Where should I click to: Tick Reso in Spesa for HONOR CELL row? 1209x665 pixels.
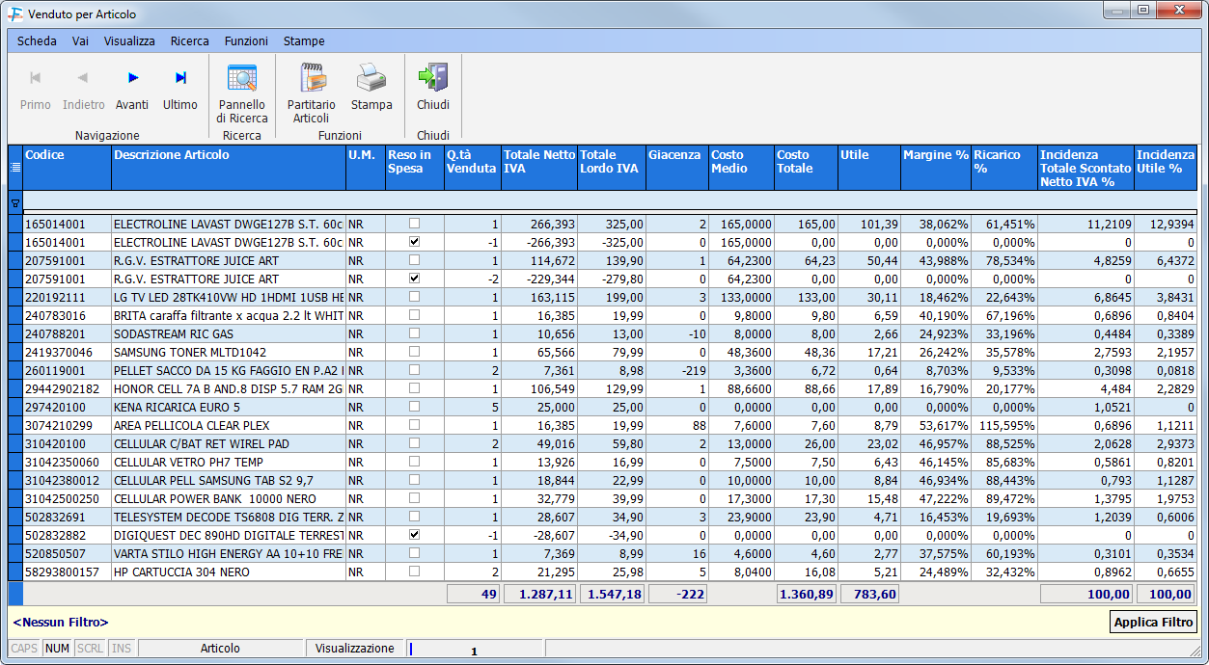pos(415,388)
